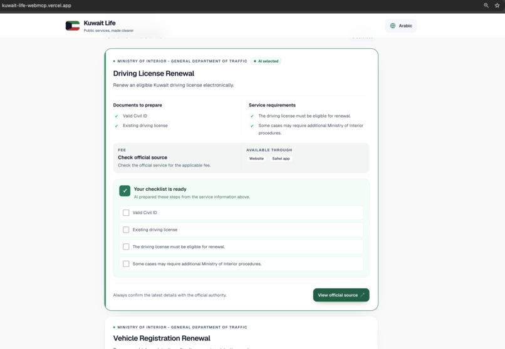Screen dimensions: 505x349
Task: Click the AVAILABLE THROUGH label
Action: coord(269,150)
